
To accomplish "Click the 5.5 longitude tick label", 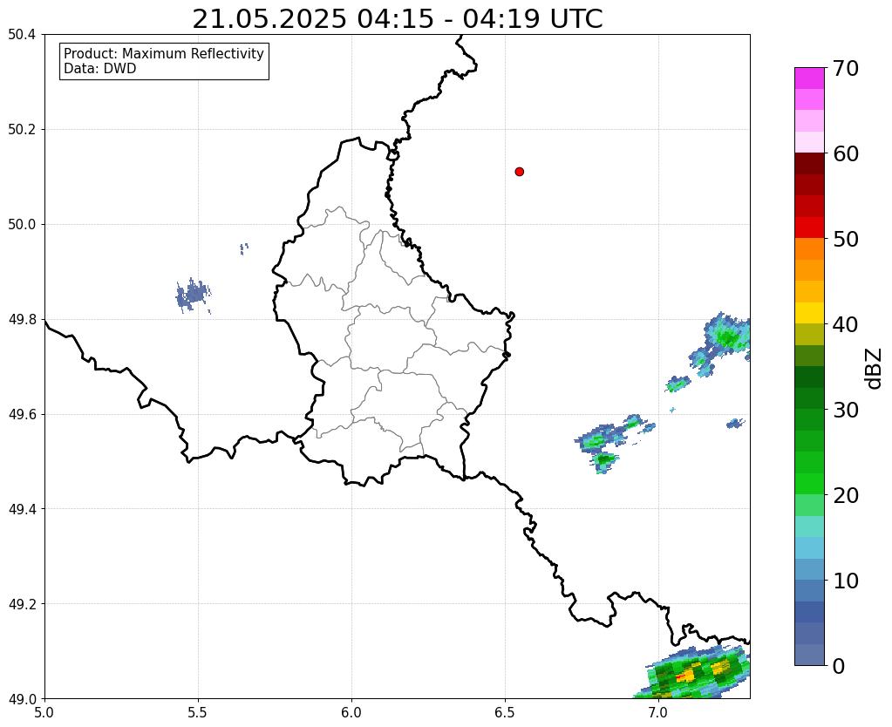I will click(198, 713).
